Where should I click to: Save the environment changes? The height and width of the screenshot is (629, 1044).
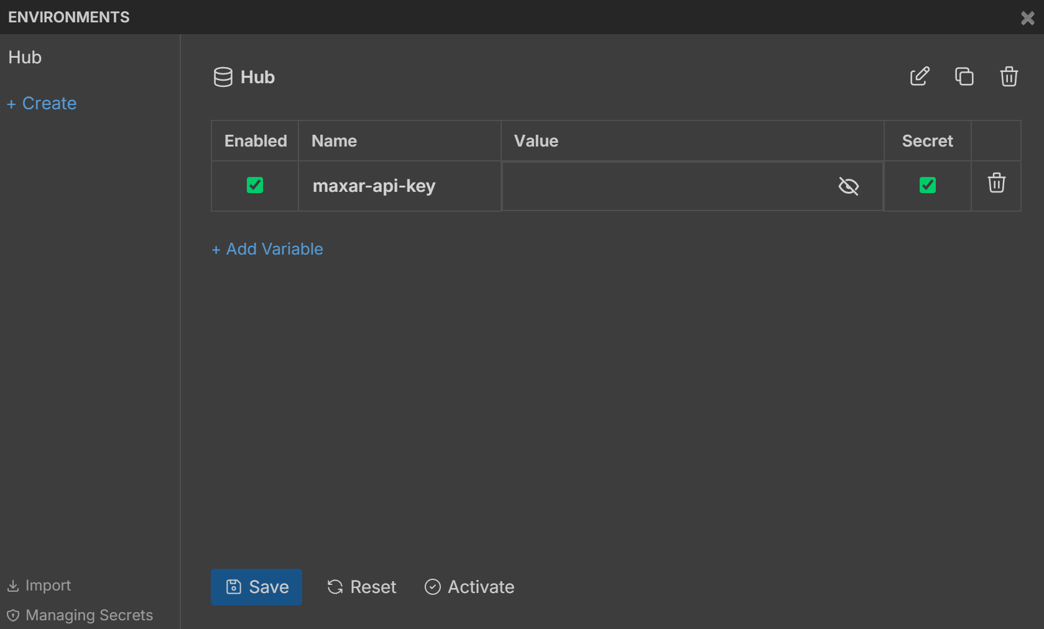256,586
